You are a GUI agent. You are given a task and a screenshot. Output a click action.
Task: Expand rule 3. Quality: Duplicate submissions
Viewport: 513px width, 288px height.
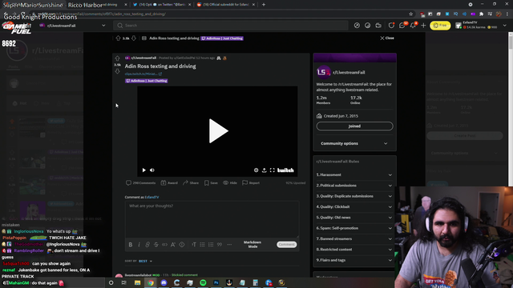click(354, 196)
